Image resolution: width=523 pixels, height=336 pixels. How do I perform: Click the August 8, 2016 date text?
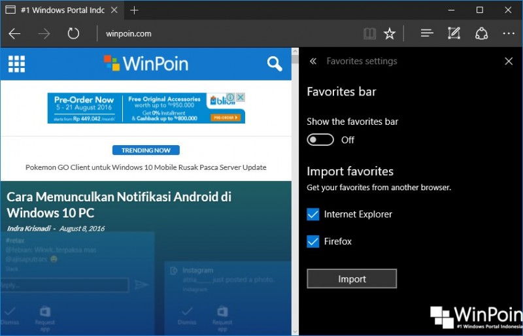82,229
